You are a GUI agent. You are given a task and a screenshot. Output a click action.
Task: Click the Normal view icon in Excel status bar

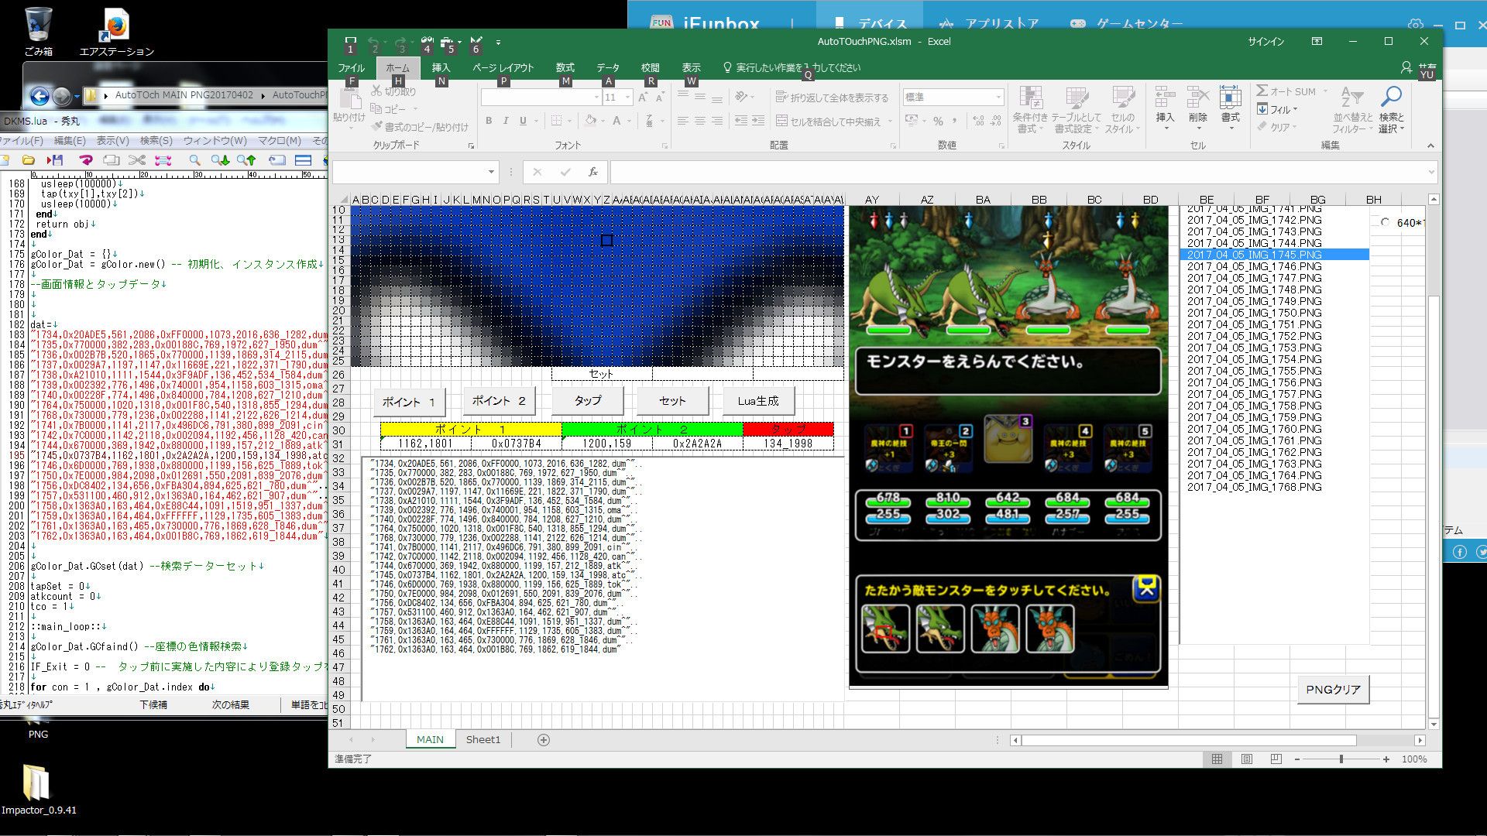[x=1217, y=759]
